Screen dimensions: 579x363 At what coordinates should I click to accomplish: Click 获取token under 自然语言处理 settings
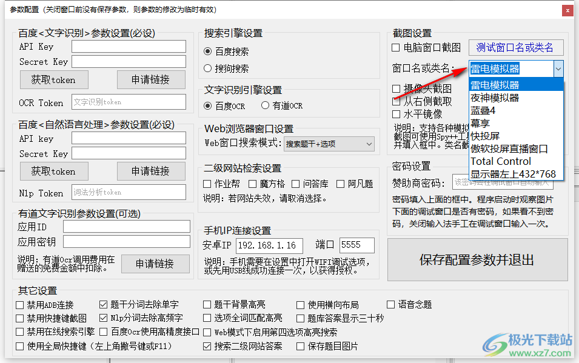[x=54, y=172]
